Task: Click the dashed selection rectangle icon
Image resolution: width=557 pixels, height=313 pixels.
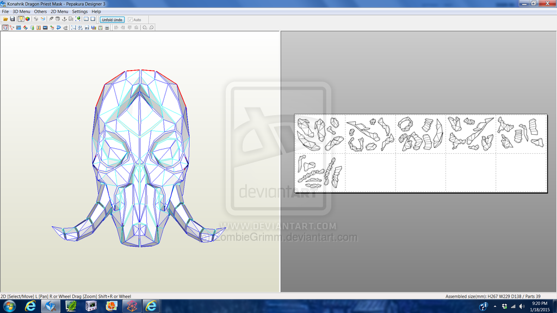Action: (73, 28)
